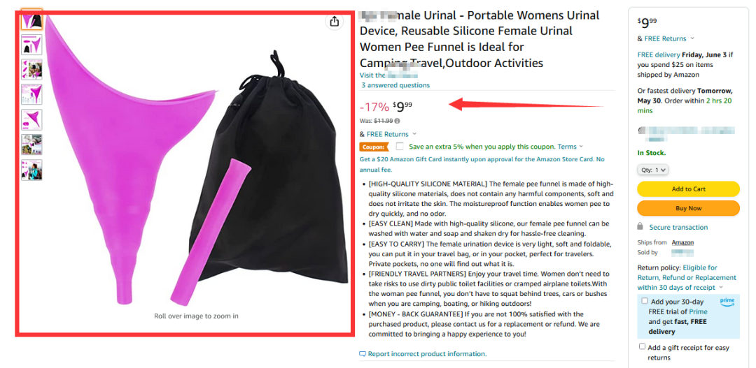756x368 pixels.
Task: Select the second product thumbnail image
Action: pyautogui.click(x=31, y=45)
